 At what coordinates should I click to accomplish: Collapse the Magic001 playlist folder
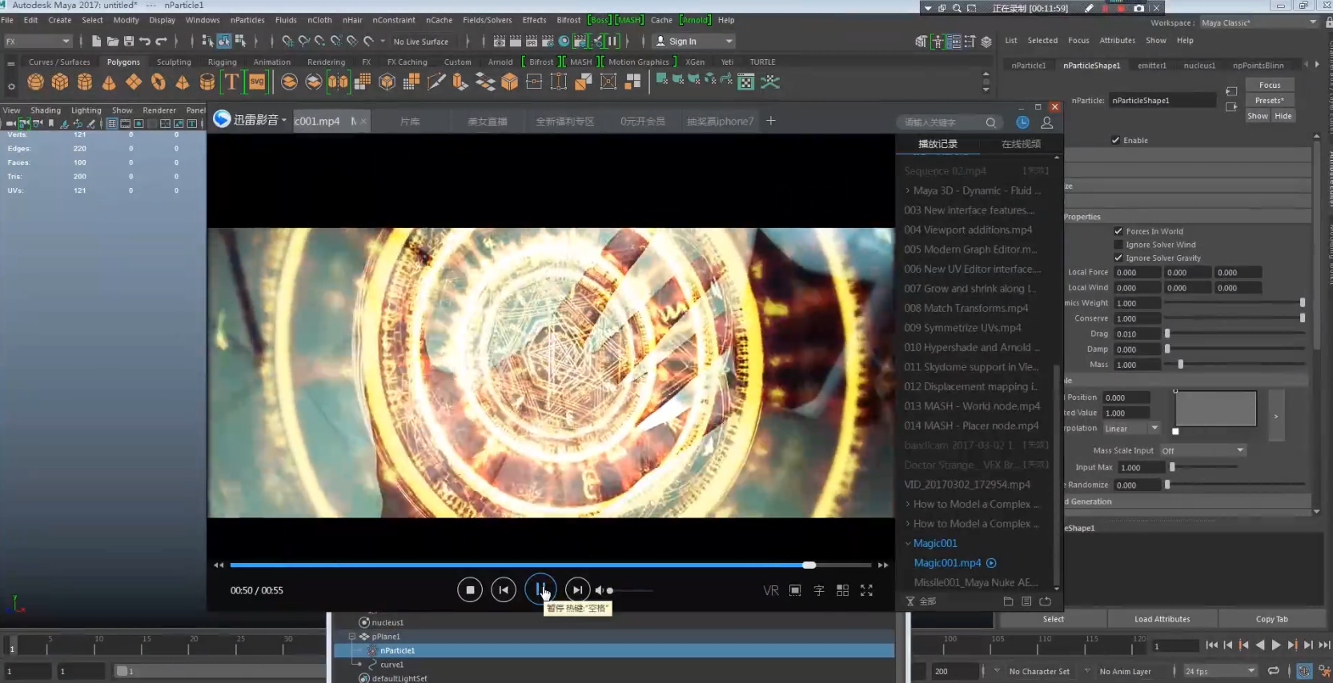[908, 544]
